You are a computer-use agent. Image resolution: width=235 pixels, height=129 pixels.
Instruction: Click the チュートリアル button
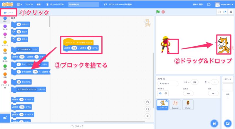coord(55,5)
